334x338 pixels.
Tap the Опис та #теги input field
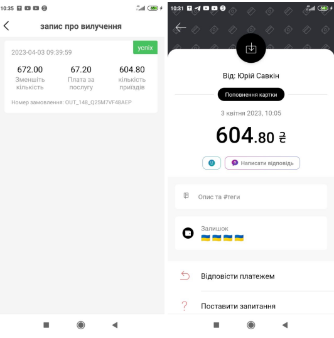(251, 197)
